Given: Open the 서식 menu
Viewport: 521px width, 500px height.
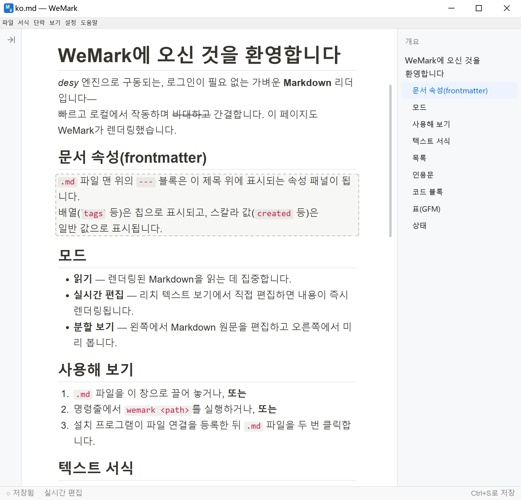Looking at the screenshot, I should pos(24,23).
